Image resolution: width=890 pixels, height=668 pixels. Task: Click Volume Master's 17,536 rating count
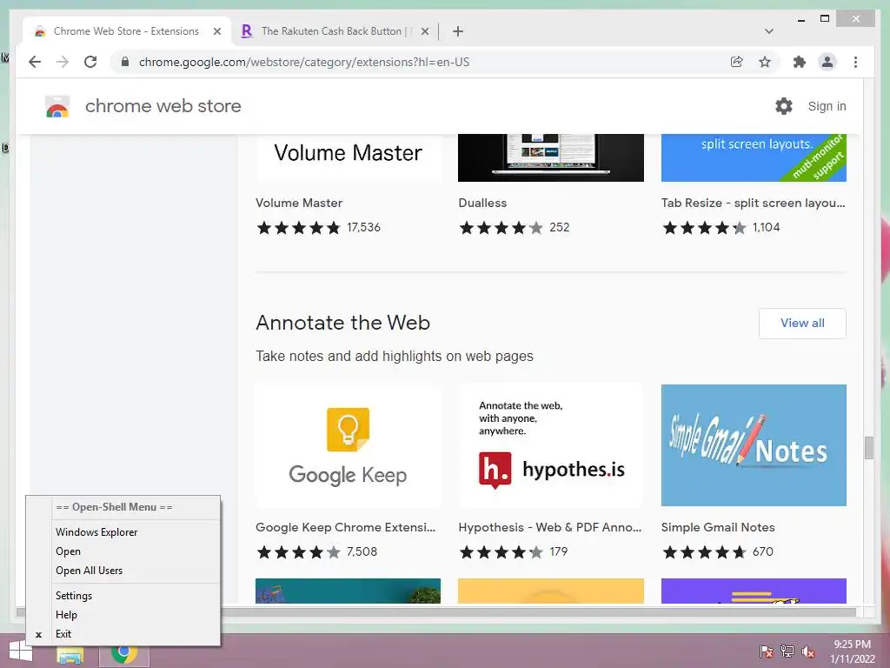(364, 227)
